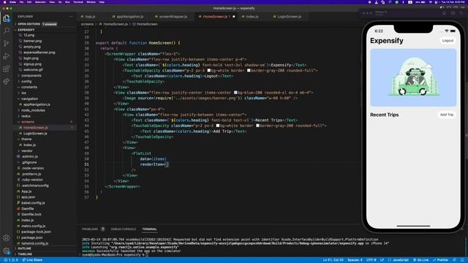Viewport: 468px width, 263px height.
Task: Click Live Share in the status bar
Action: pos(32,260)
